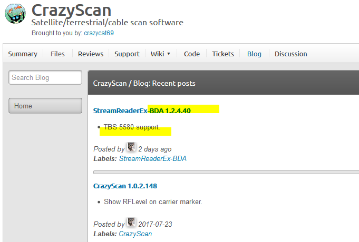Click author avatar on CrazyScan 1.0.2.148 post
Screen dimensions: 359x242
131,223
